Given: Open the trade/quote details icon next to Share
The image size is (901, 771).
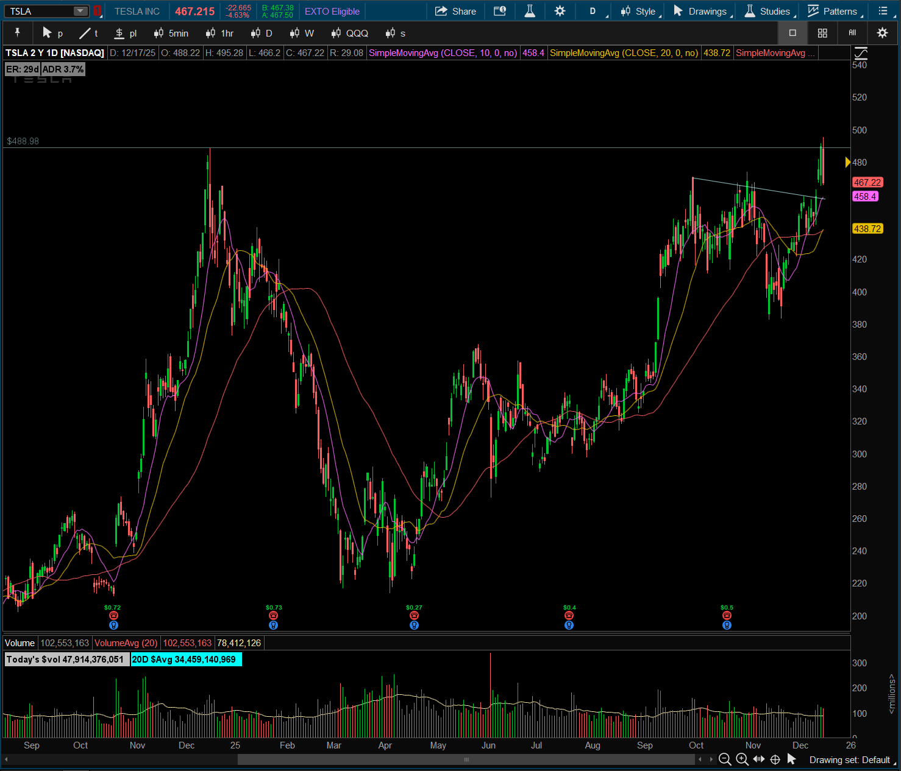Looking at the screenshot, I should click(x=500, y=11).
